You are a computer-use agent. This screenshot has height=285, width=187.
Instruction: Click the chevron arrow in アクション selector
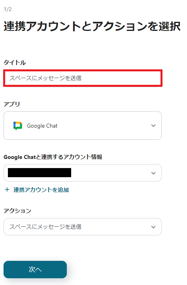pyautogui.click(x=153, y=227)
